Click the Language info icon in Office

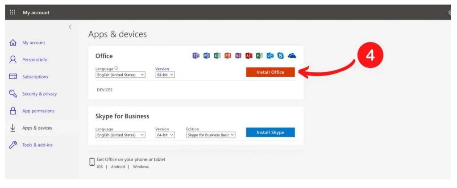click(116, 68)
